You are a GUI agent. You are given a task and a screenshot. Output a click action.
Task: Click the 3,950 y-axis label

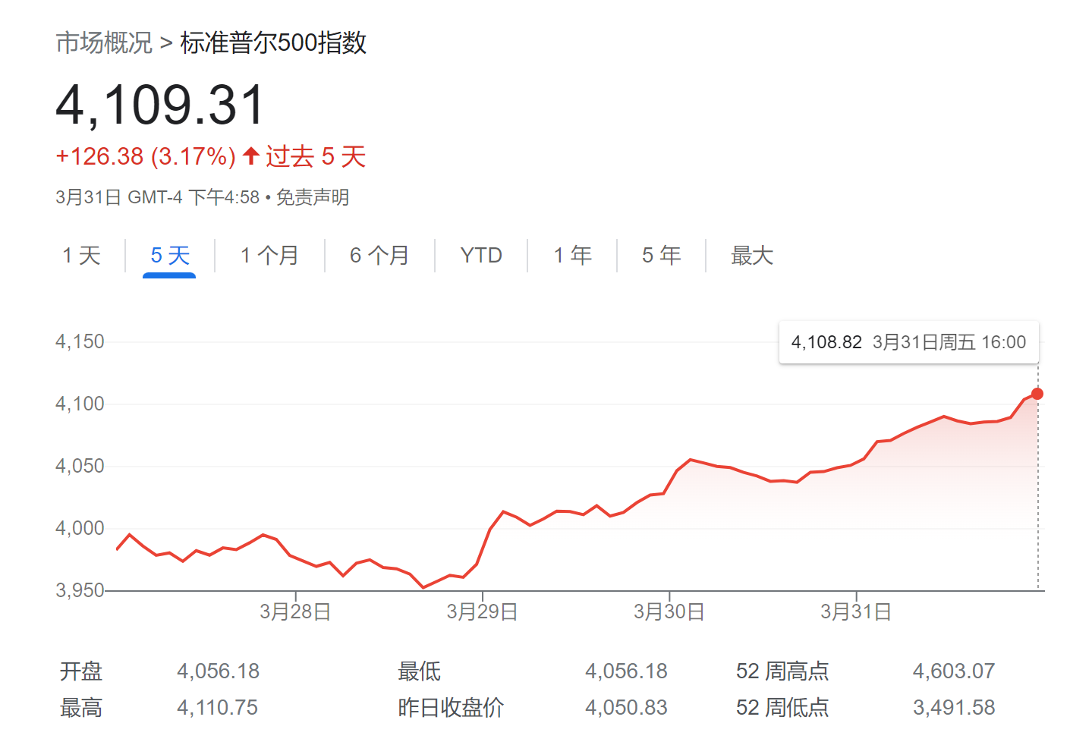coord(80,590)
